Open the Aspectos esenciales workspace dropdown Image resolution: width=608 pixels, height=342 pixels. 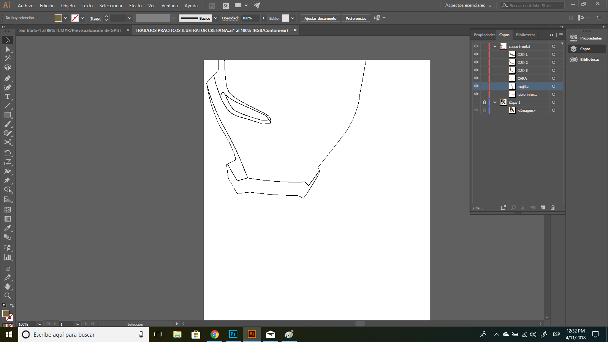pyautogui.click(x=468, y=5)
